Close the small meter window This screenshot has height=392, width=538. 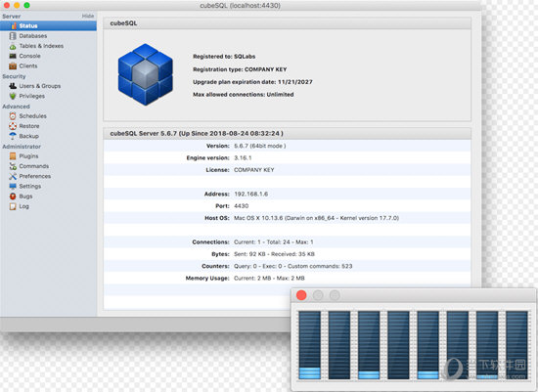(301, 295)
